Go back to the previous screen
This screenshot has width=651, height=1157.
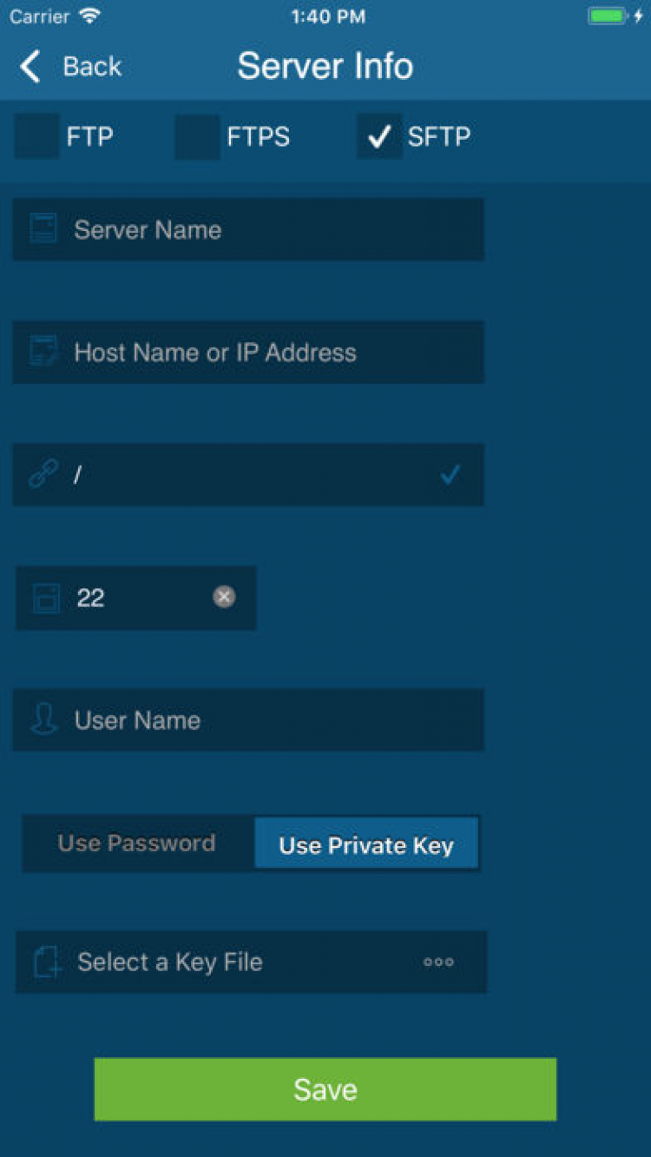[71, 66]
